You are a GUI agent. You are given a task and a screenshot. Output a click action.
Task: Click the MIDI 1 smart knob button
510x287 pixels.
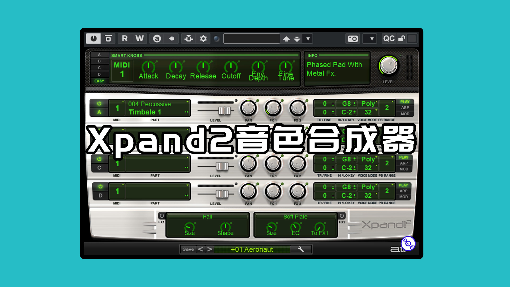(122, 69)
